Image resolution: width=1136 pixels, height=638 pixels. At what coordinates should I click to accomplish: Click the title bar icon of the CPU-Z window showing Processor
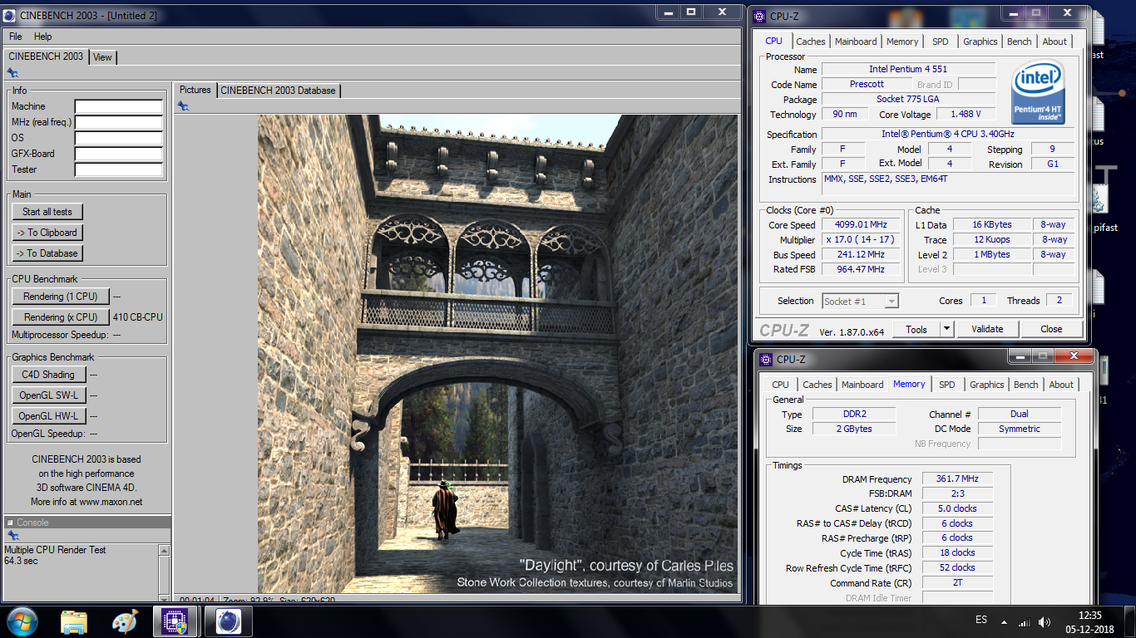click(761, 16)
